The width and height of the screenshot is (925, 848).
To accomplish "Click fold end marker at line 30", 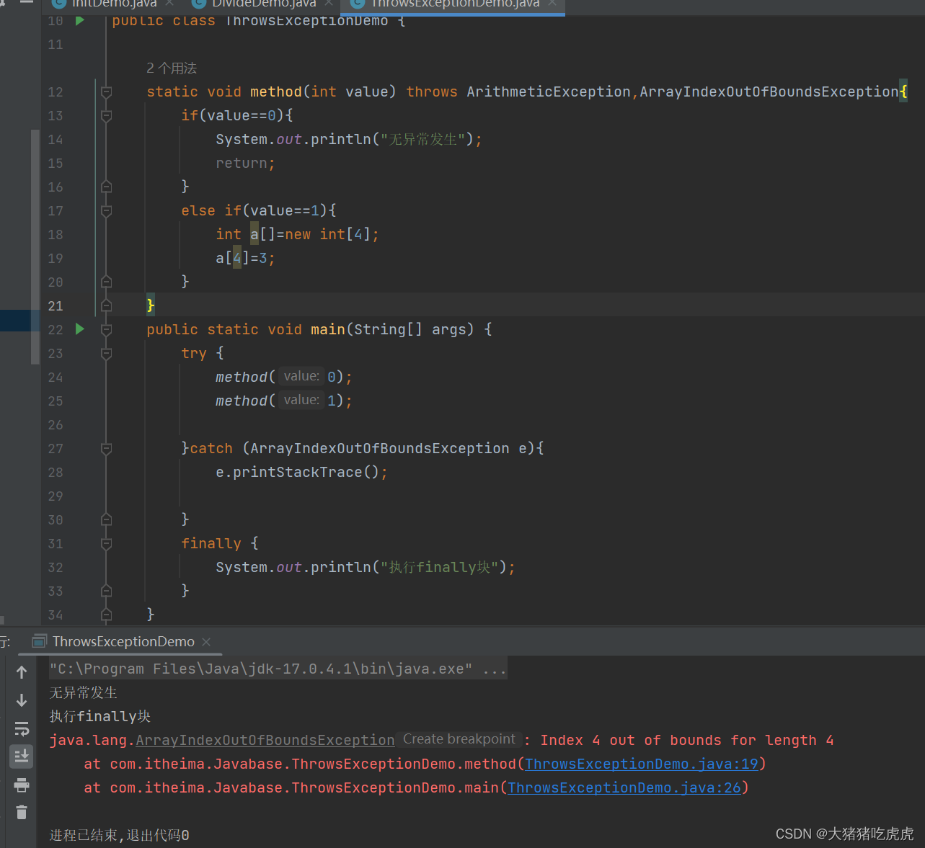I will point(107,519).
